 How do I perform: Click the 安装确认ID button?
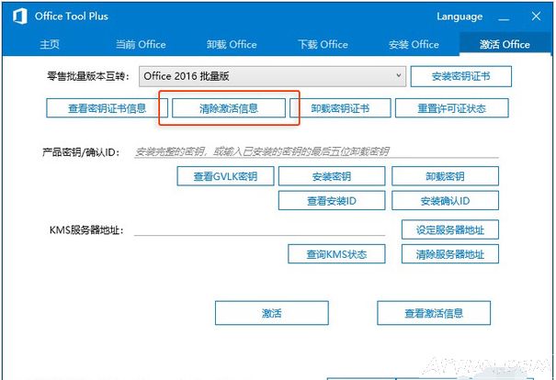(x=445, y=200)
